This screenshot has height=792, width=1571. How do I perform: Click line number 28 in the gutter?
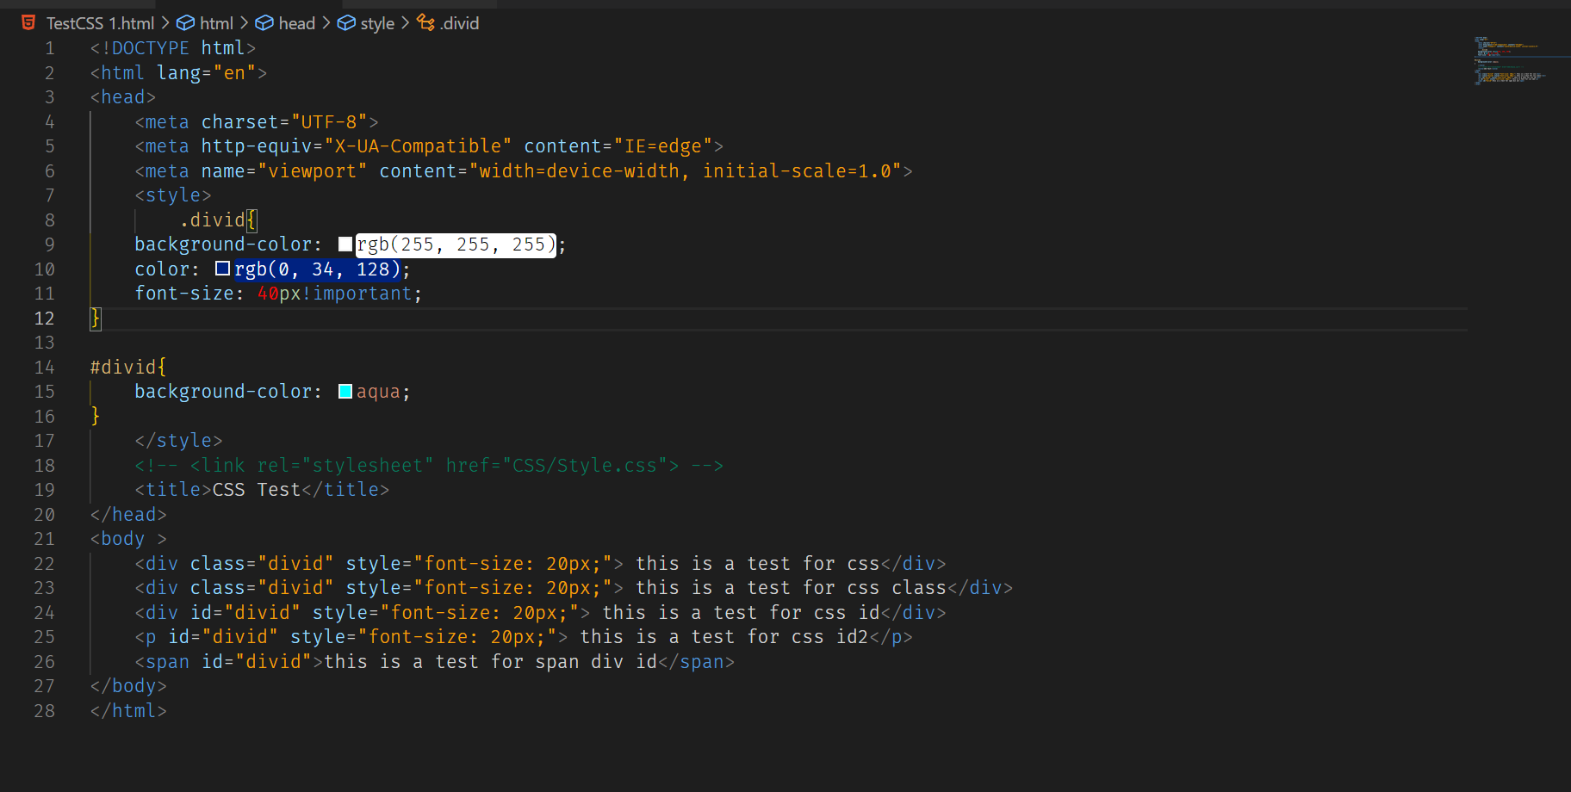(x=44, y=711)
